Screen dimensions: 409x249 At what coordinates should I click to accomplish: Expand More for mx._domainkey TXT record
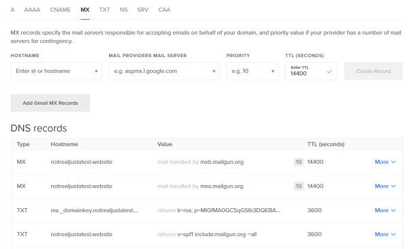tap(385, 210)
